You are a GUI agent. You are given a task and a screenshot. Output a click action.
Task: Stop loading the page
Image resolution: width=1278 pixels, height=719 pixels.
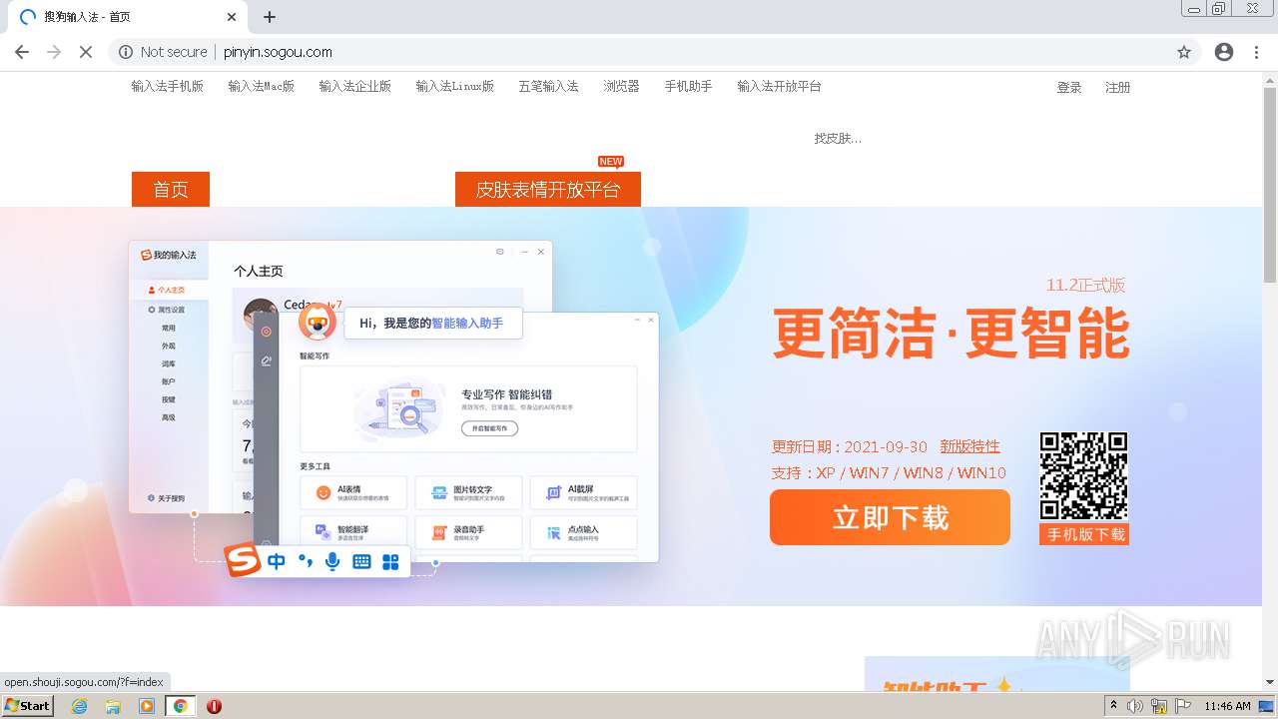(x=86, y=52)
